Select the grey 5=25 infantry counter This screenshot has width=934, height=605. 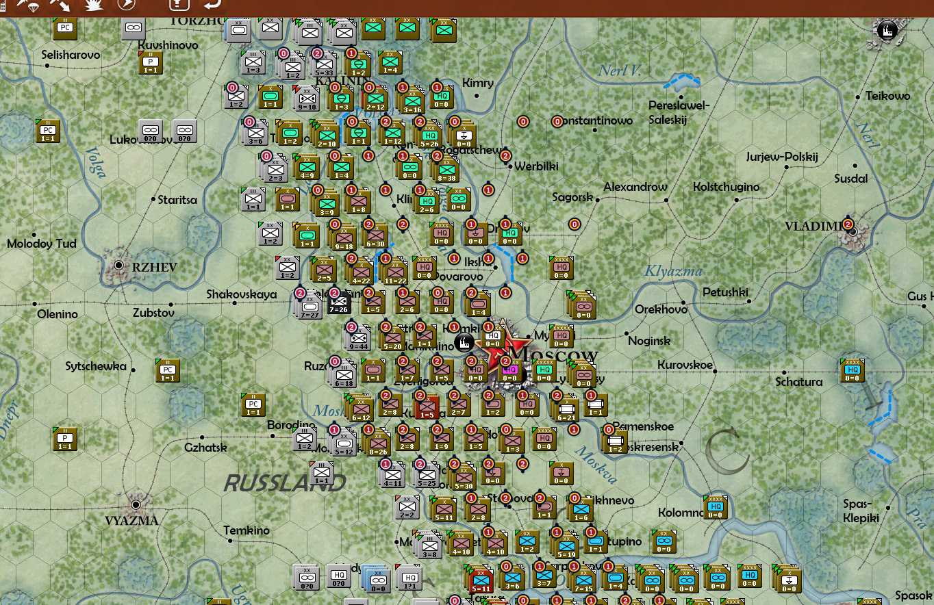[x=427, y=475]
